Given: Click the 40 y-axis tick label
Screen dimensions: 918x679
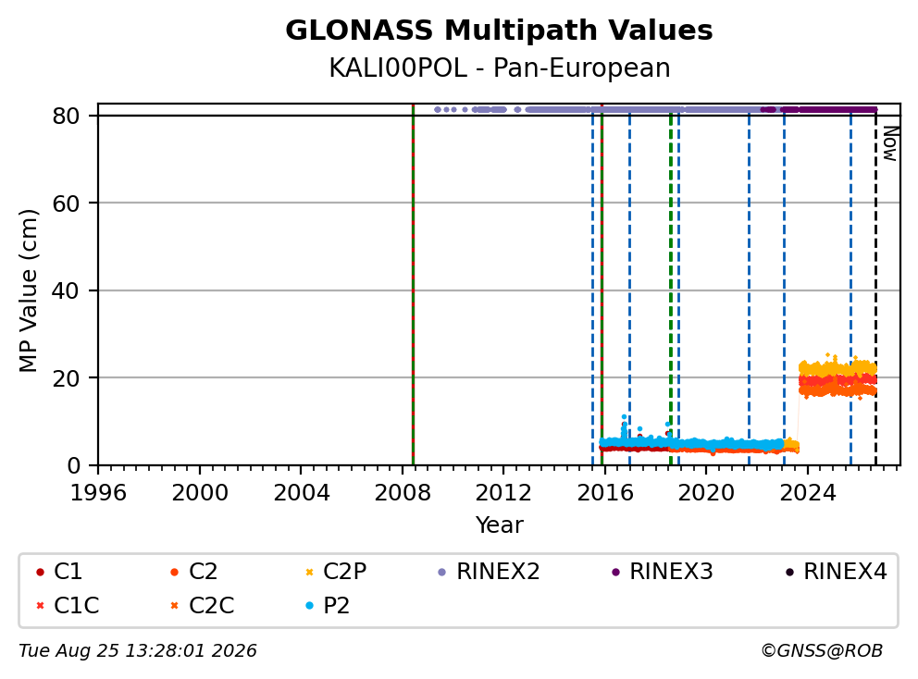Looking at the screenshot, I should click(x=66, y=290).
